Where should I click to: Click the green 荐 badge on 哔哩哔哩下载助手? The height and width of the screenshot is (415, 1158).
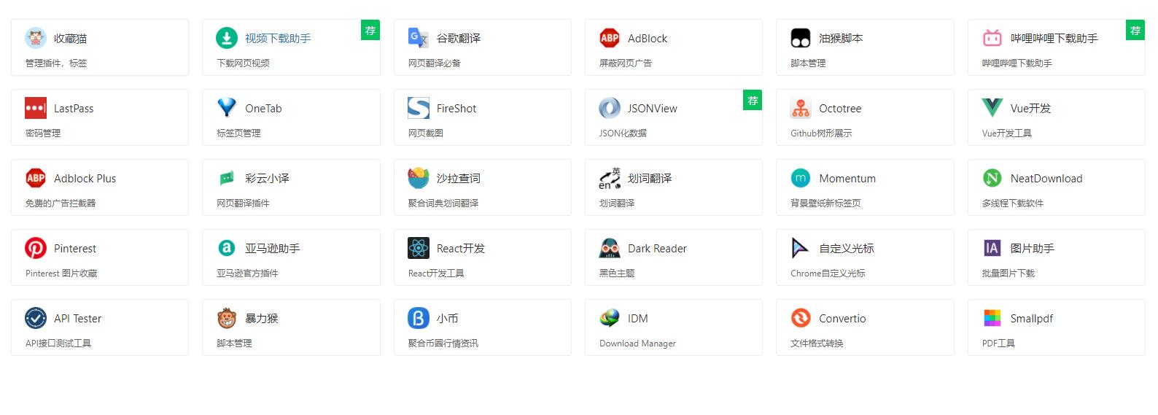1135,30
